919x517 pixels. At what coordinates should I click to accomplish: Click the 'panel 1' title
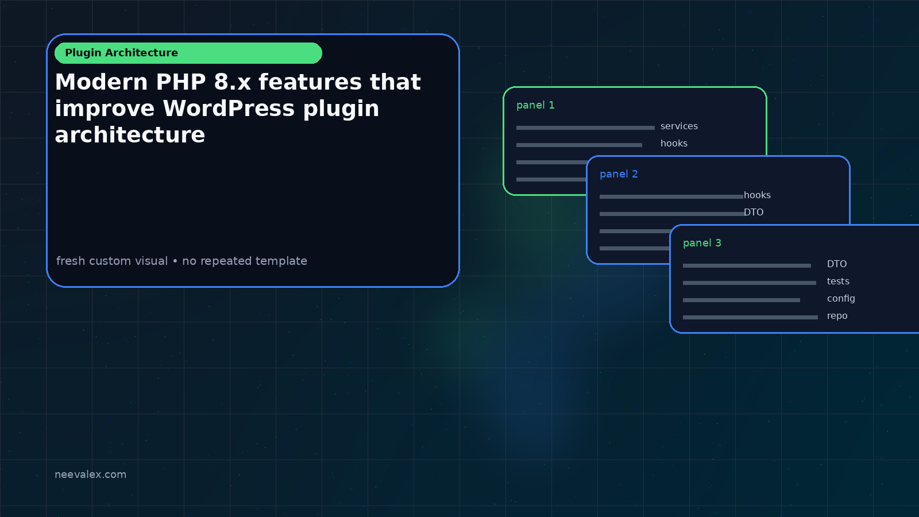535,105
